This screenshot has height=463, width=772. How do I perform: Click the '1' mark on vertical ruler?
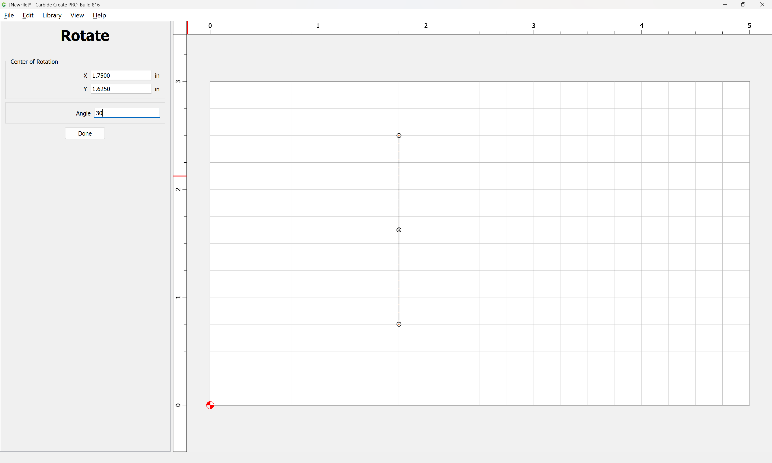(178, 297)
